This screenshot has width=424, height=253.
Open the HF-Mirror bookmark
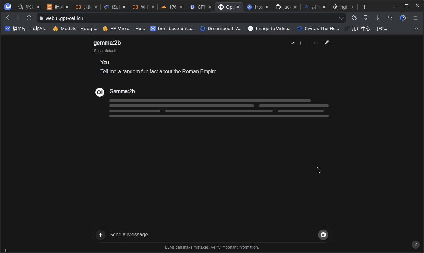coord(124,29)
